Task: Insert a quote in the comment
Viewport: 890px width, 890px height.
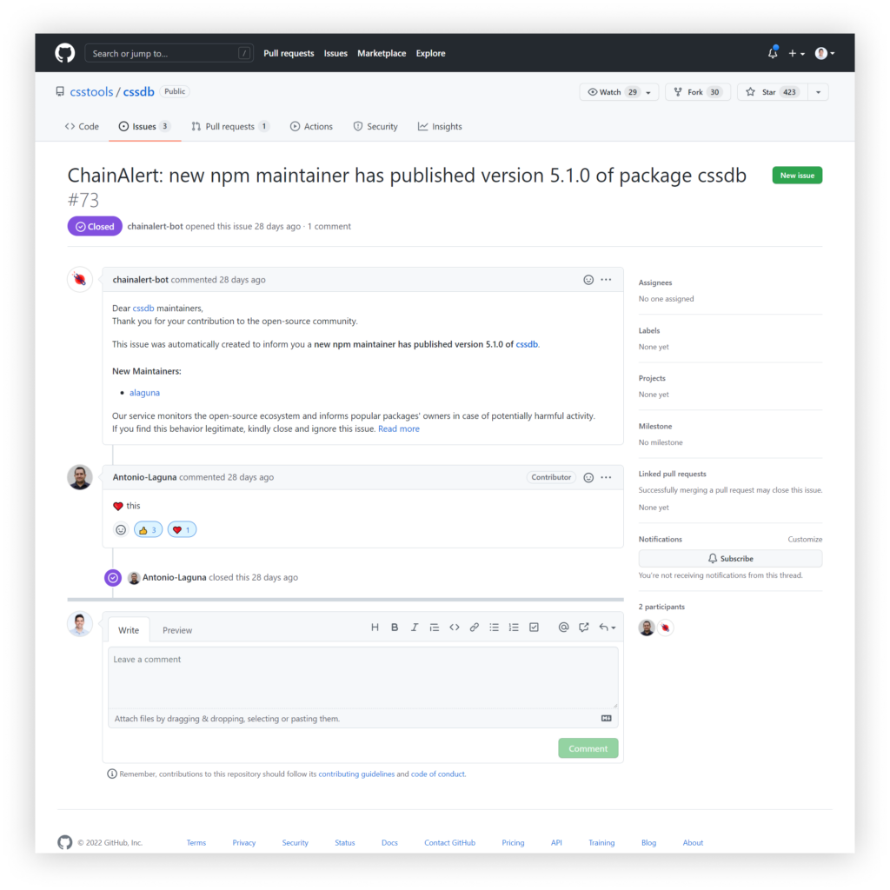Action: (435, 628)
